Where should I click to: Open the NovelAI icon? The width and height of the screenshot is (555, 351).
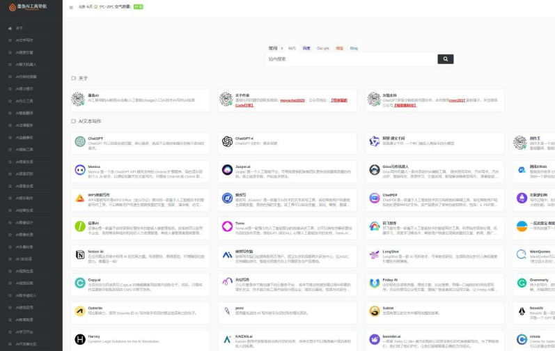(522, 311)
